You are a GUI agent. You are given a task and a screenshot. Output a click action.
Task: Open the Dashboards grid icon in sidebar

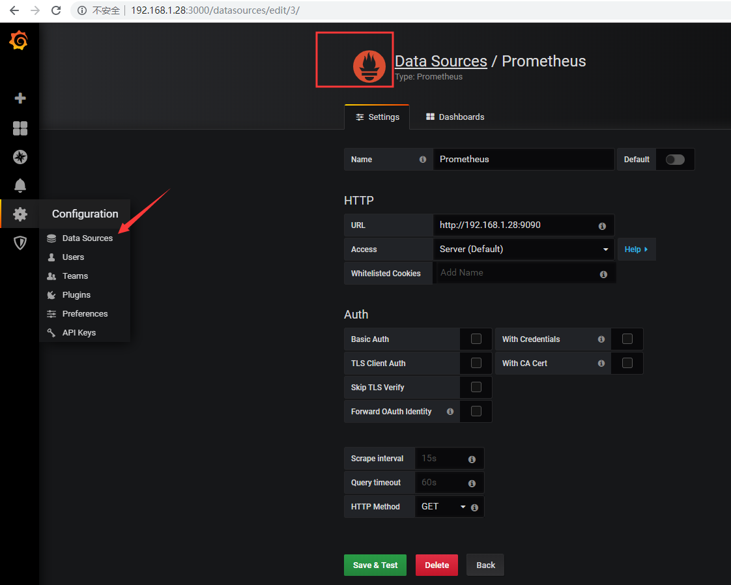(x=20, y=128)
